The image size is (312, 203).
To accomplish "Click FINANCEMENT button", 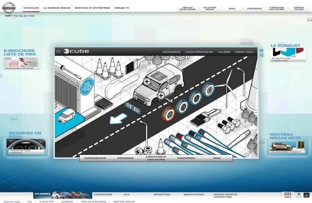I will point(186,158).
